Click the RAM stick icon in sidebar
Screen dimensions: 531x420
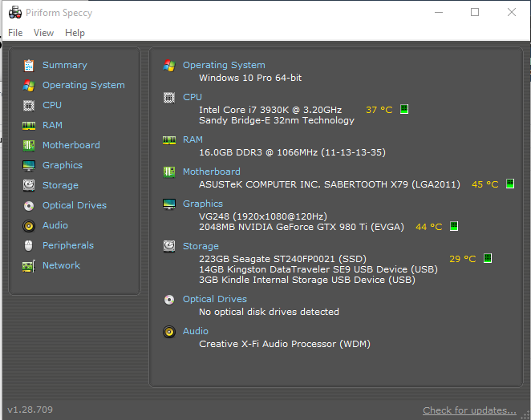coord(29,126)
